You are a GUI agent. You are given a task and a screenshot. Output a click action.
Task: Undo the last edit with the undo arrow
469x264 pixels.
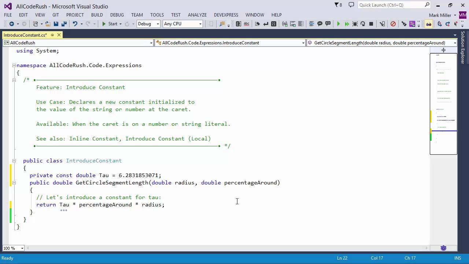75,24
